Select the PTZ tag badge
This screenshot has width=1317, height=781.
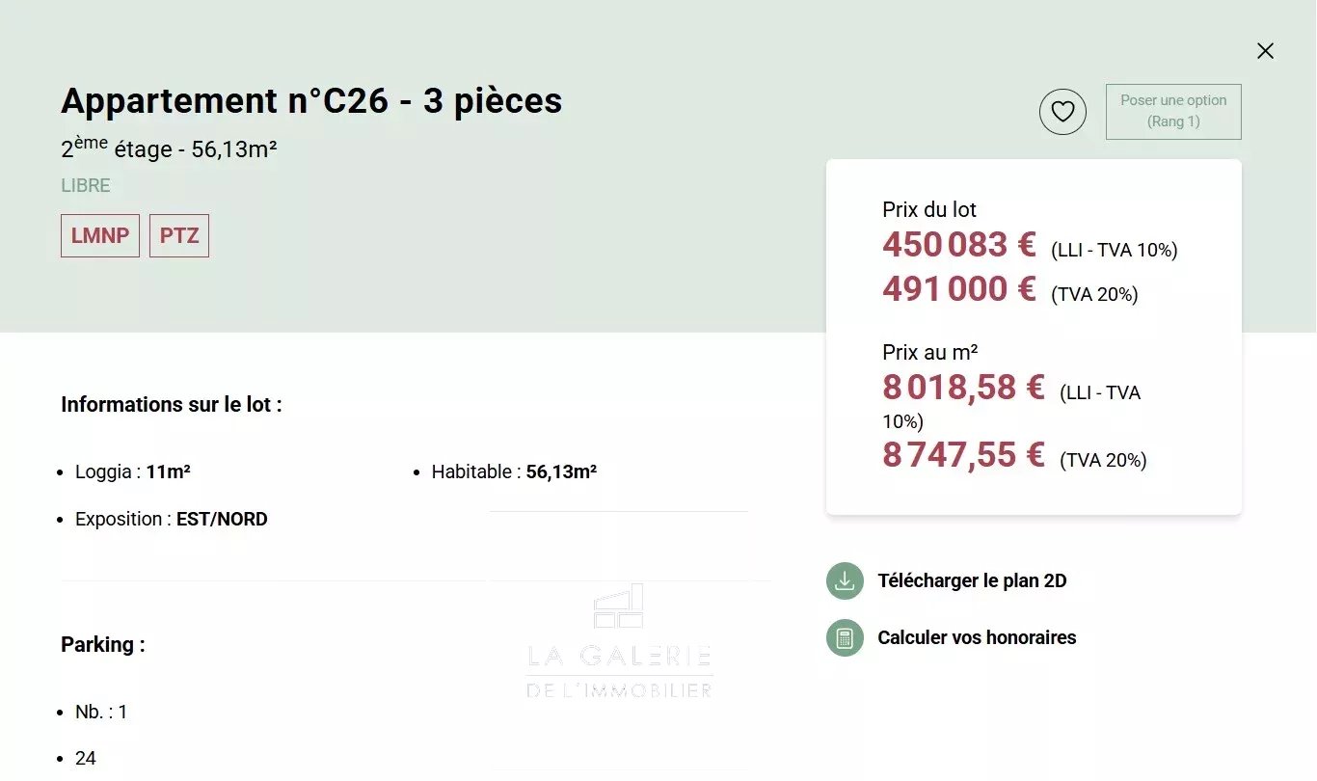click(179, 236)
